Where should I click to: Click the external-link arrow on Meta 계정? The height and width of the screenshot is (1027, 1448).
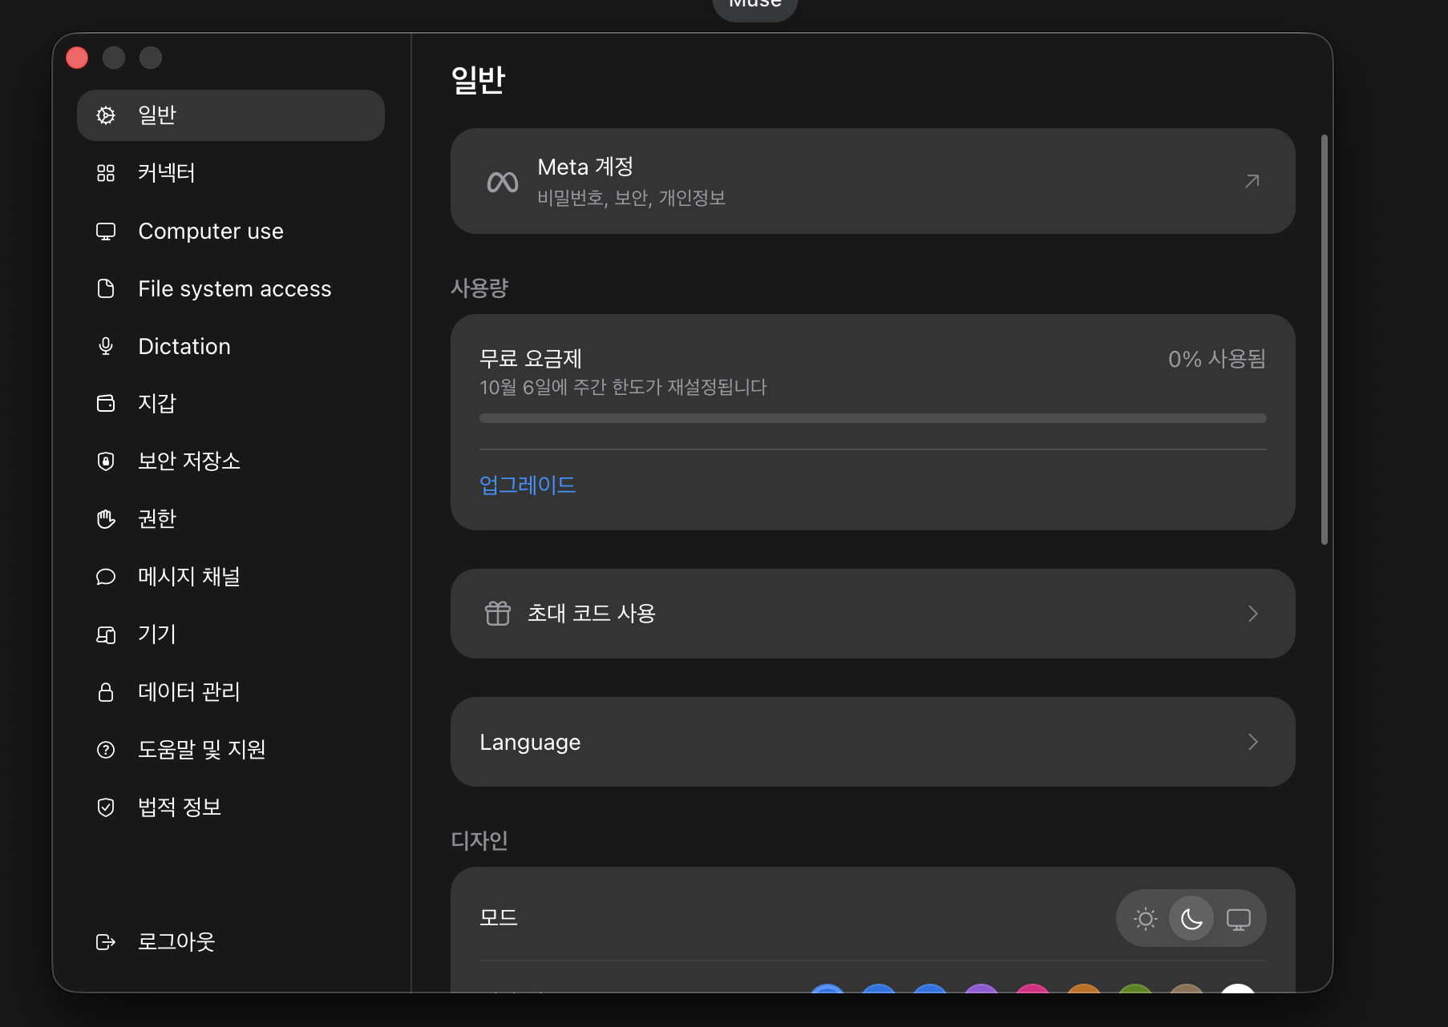click(1252, 181)
